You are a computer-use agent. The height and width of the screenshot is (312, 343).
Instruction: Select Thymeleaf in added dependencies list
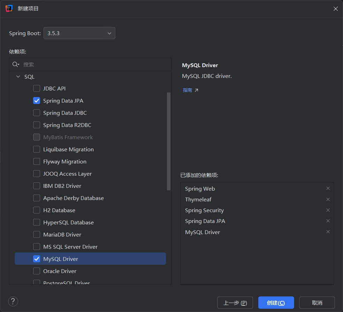[198, 200]
